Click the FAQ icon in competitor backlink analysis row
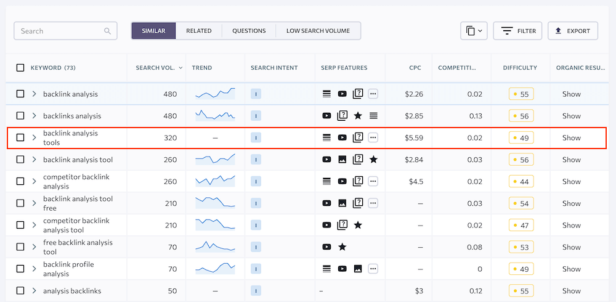Screen dimensions: 616x302 pyautogui.click(x=358, y=182)
